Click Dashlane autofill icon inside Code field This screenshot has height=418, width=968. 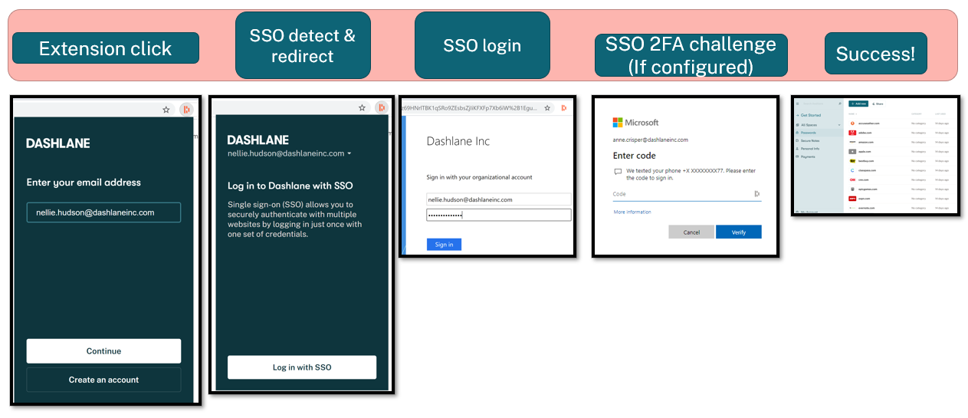(756, 194)
